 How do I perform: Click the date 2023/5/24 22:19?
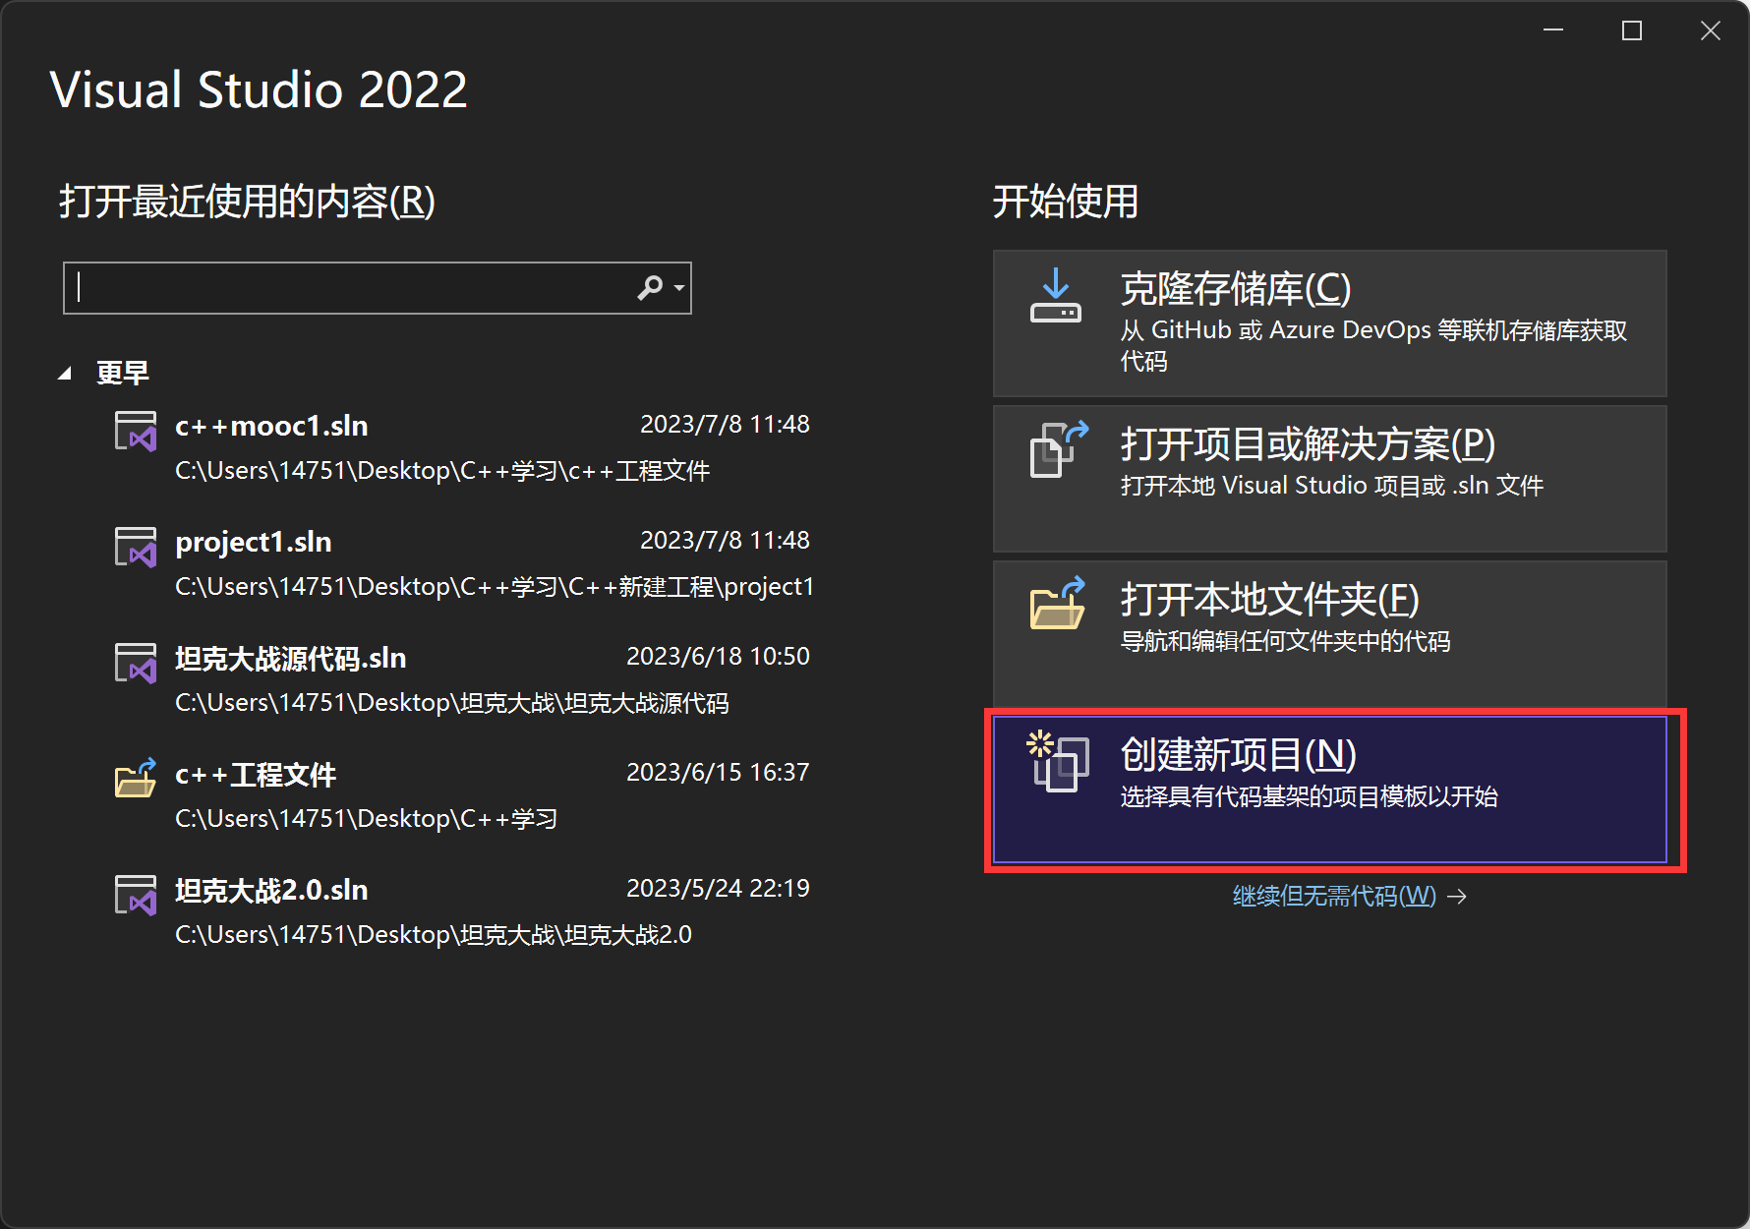[718, 888]
